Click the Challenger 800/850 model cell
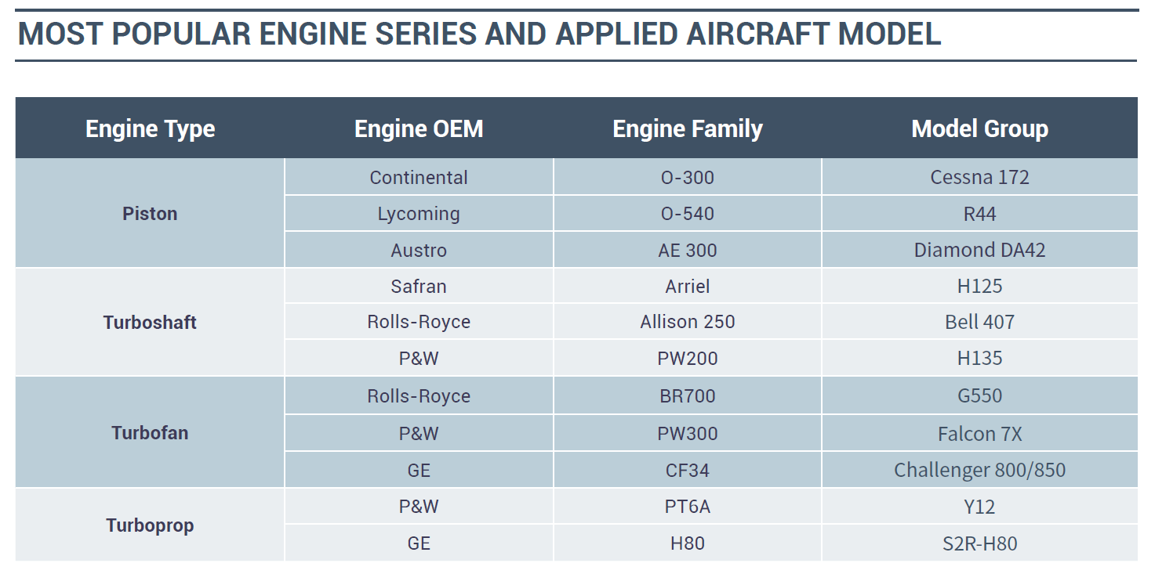Image resolution: width=1155 pixels, height=574 pixels. pyautogui.click(x=979, y=470)
